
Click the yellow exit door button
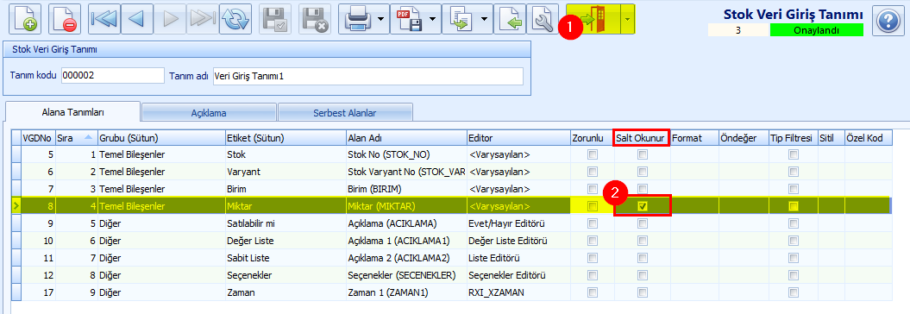(593, 19)
